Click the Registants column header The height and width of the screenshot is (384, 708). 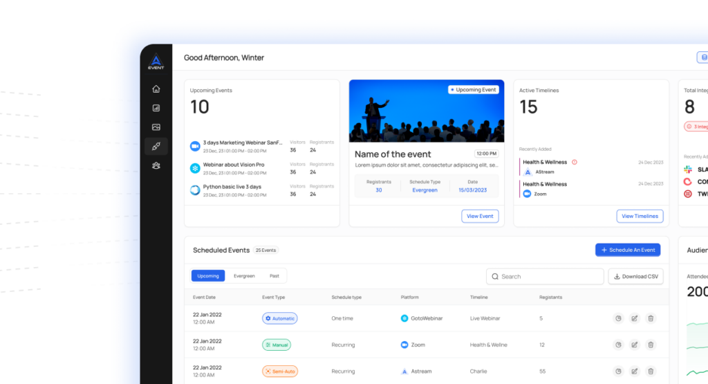(550, 298)
